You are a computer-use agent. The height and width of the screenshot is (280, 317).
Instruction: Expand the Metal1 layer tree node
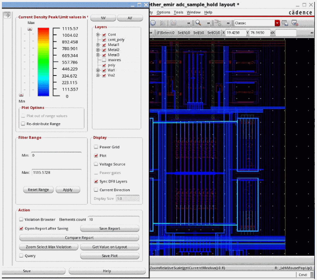(98, 45)
